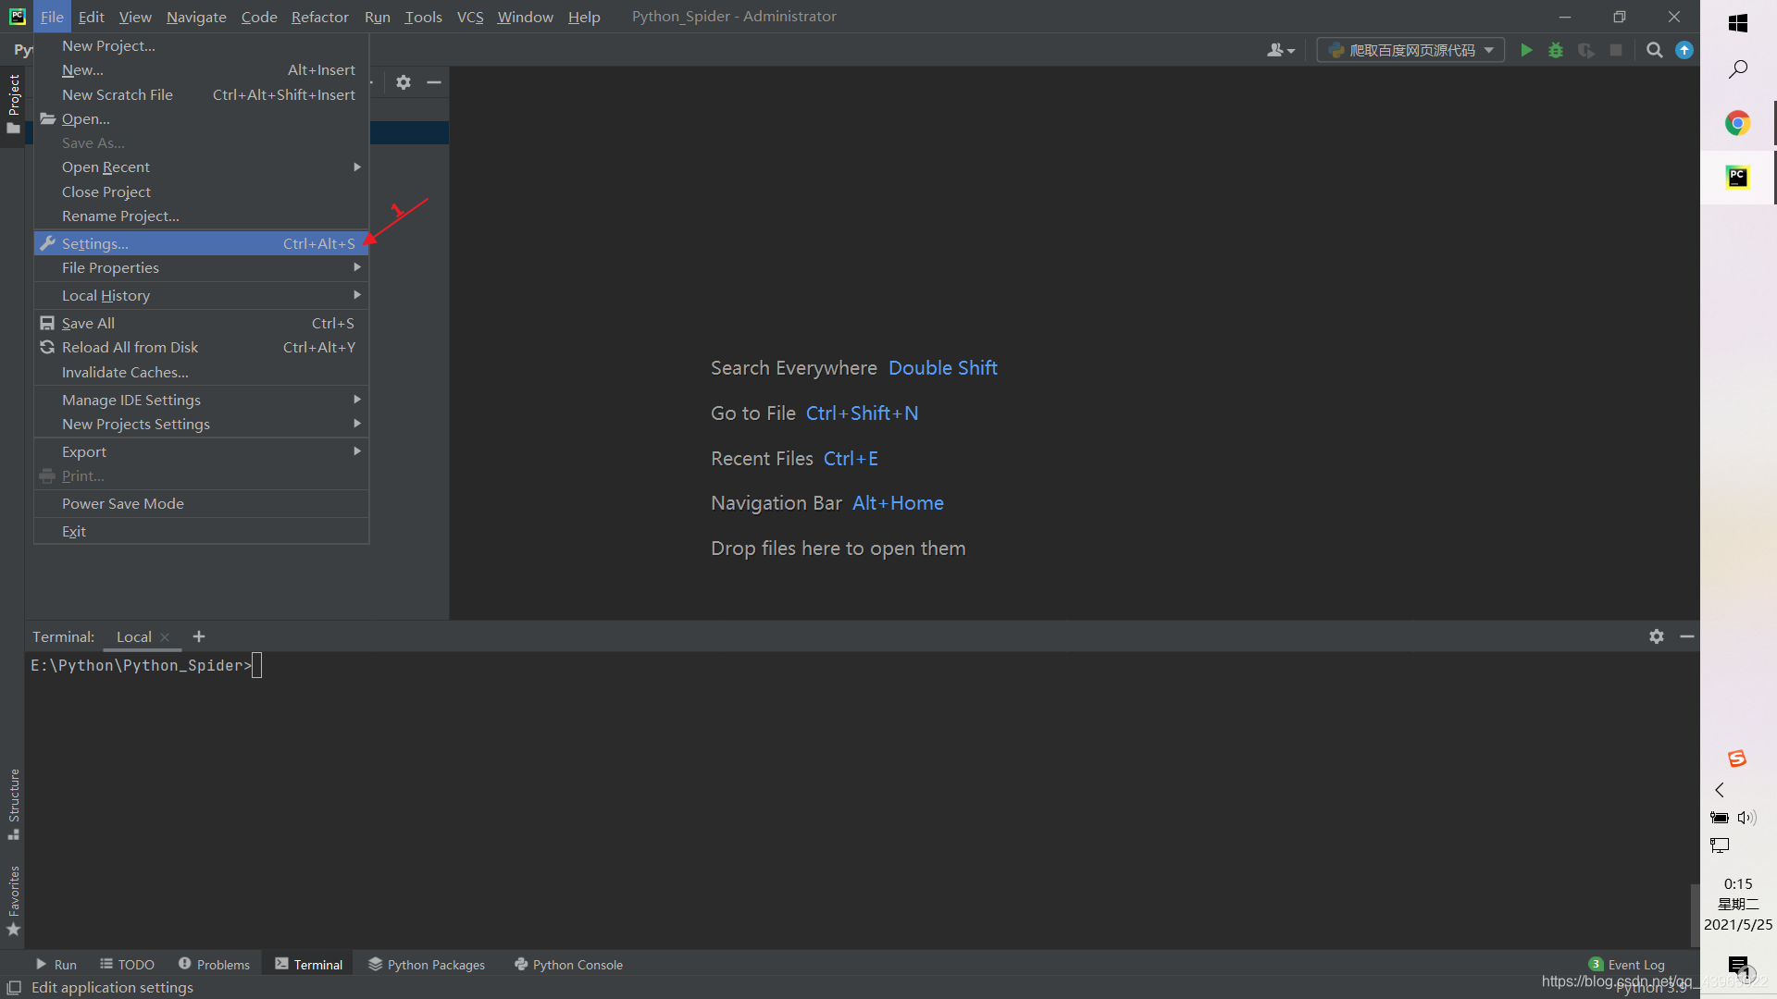1777x999 pixels.
Task: Choose Open... menu item
Action: coord(201,118)
